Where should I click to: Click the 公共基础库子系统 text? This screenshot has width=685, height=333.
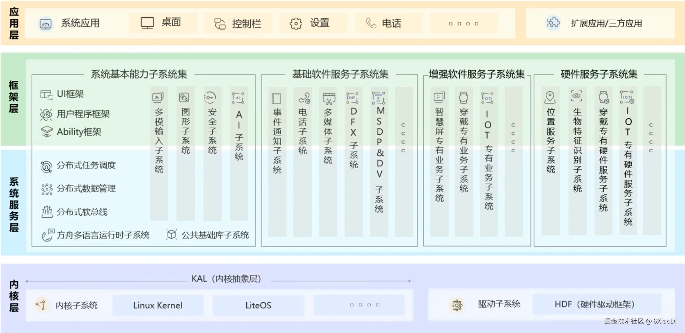point(215,235)
